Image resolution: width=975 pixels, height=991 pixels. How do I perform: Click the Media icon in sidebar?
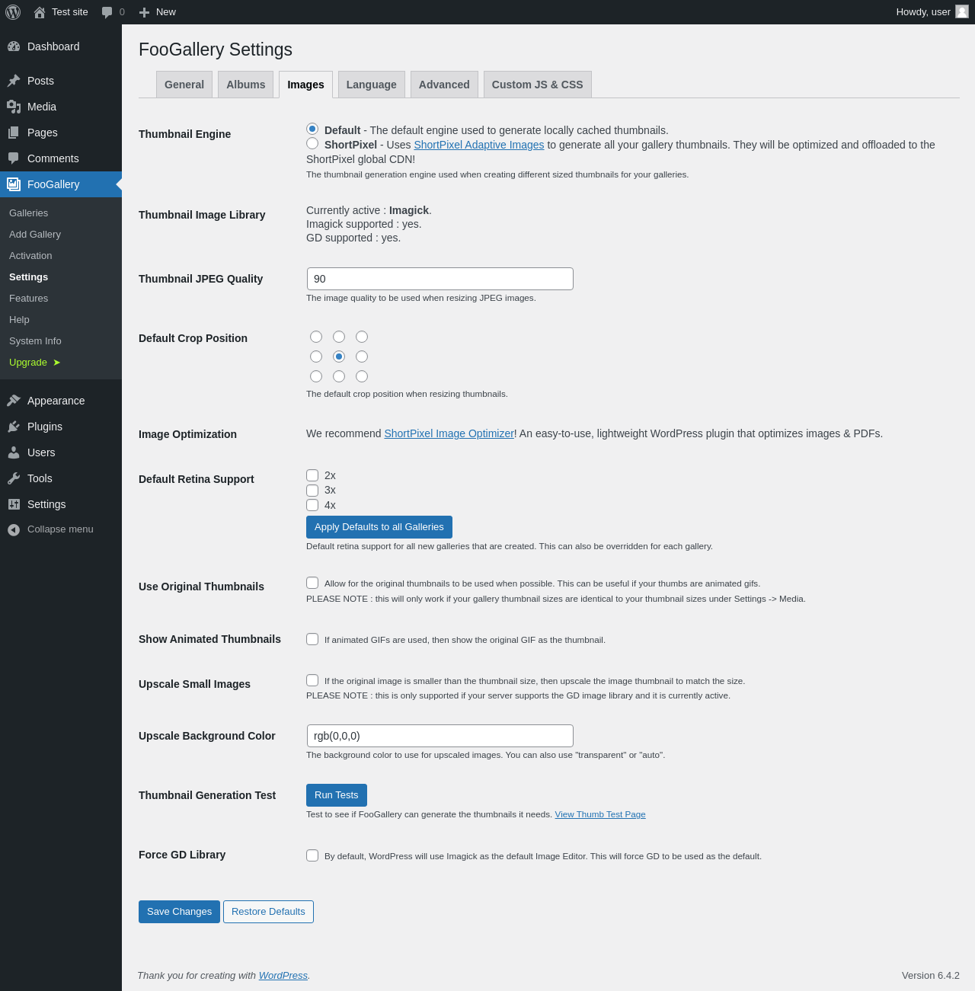tap(14, 107)
